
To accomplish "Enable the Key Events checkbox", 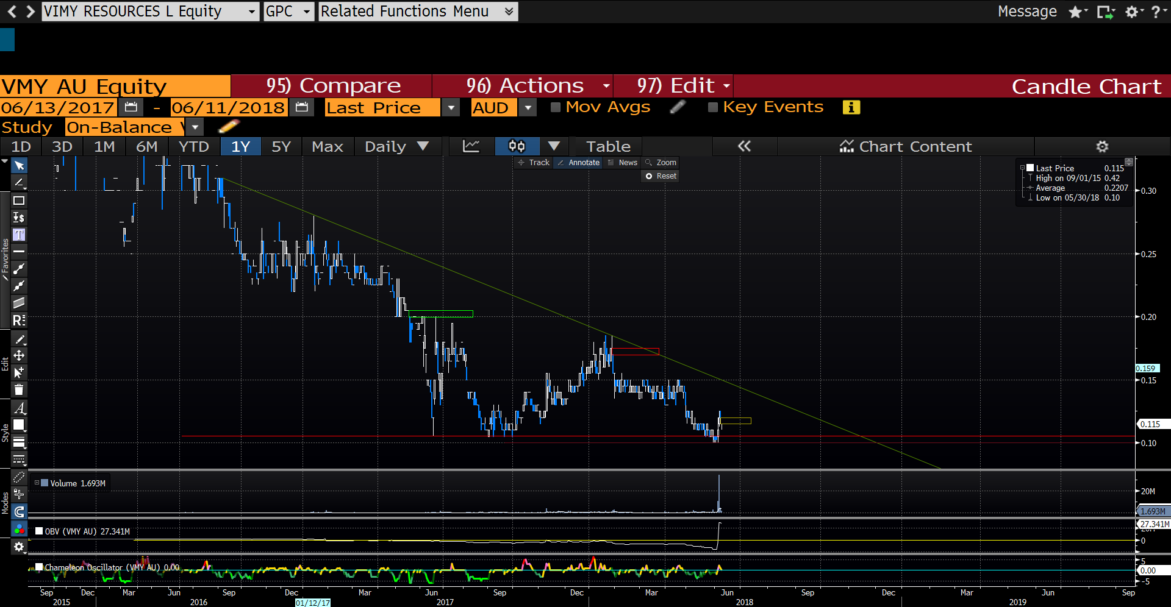I will [x=712, y=107].
